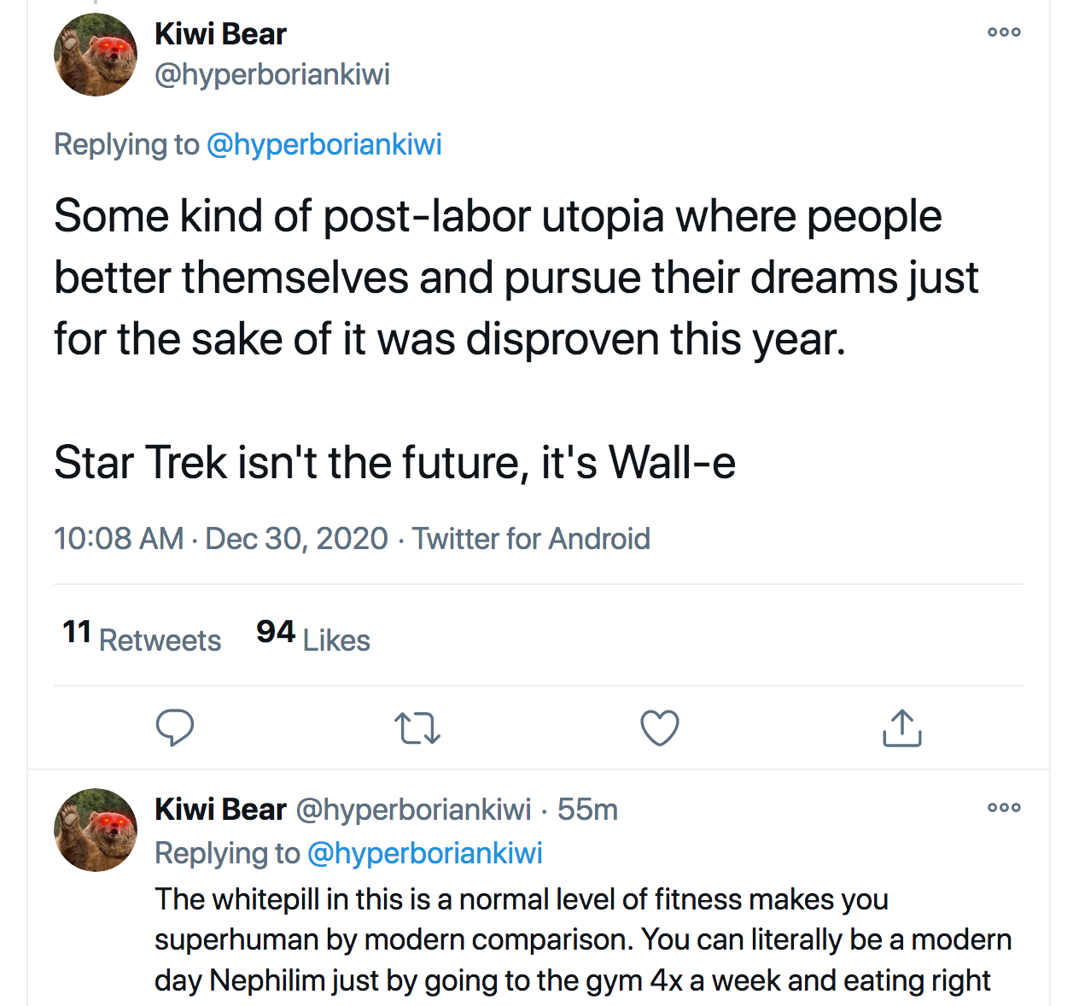Image resolution: width=1079 pixels, height=1006 pixels.
Task: Expand the reply tweet's three-dot menu
Action: (1004, 808)
